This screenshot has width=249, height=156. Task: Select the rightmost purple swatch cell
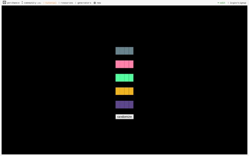[131, 105]
